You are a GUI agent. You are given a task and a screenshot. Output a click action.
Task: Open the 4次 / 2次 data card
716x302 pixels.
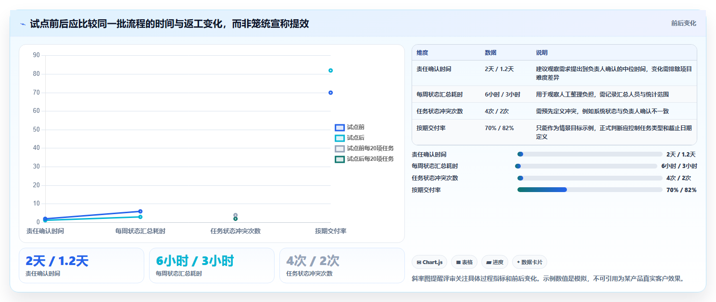point(342,266)
